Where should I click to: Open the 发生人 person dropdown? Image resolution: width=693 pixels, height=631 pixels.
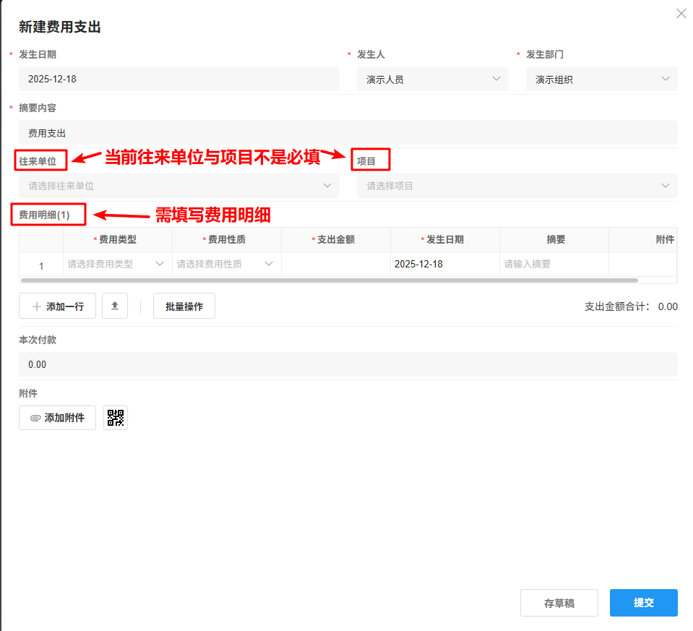pyautogui.click(x=496, y=79)
